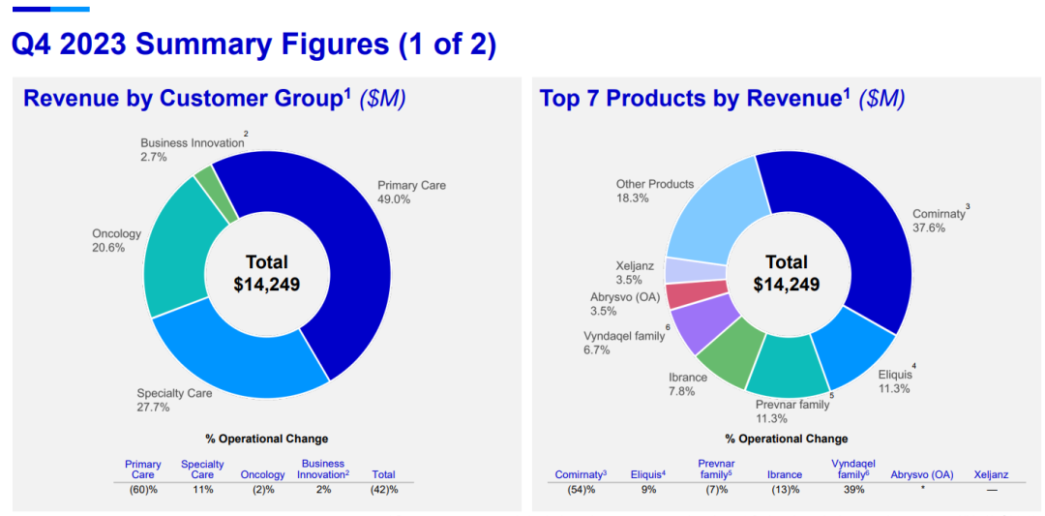Click the Total column header in left table

pyautogui.click(x=383, y=475)
